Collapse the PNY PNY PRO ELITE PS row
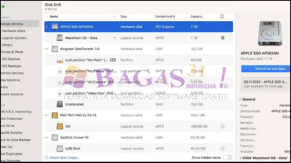This screenshot has width=291, height=163. pyautogui.click(x=47, y=115)
